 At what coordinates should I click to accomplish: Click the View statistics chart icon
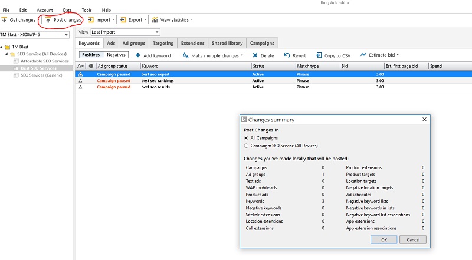(x=155, y=20)
